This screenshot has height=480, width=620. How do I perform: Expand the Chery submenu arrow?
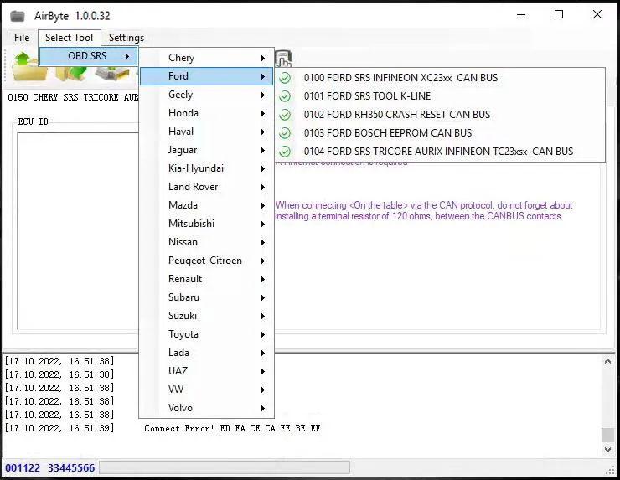coord(263,58)
